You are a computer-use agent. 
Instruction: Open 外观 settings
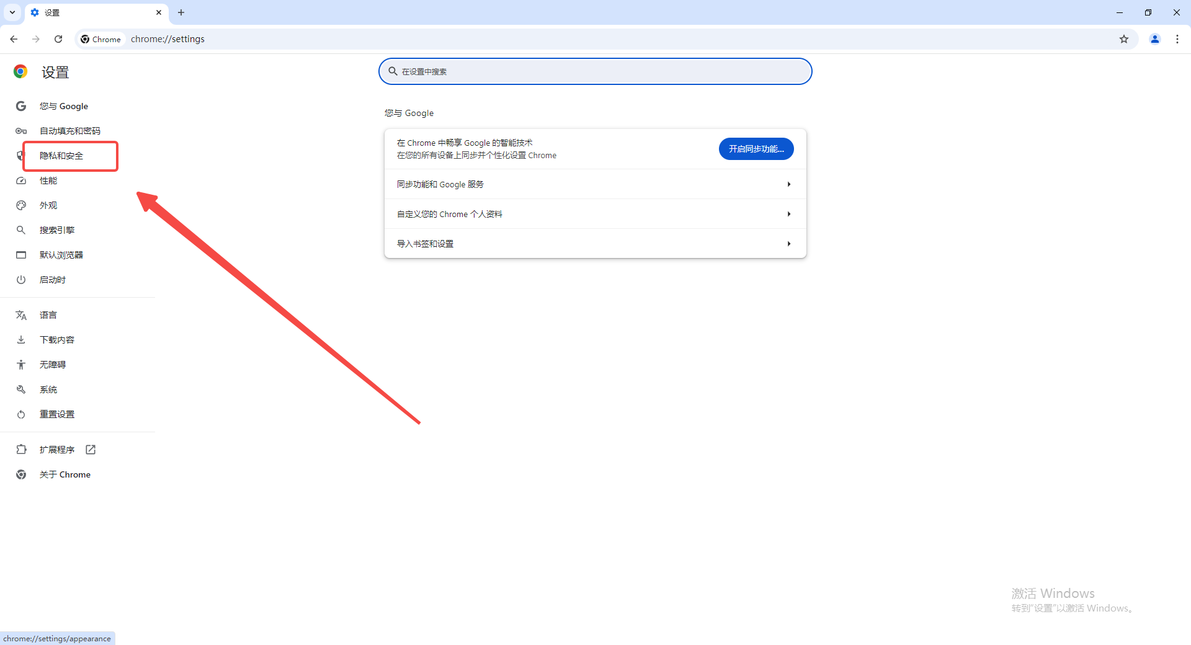coord(48,205)
